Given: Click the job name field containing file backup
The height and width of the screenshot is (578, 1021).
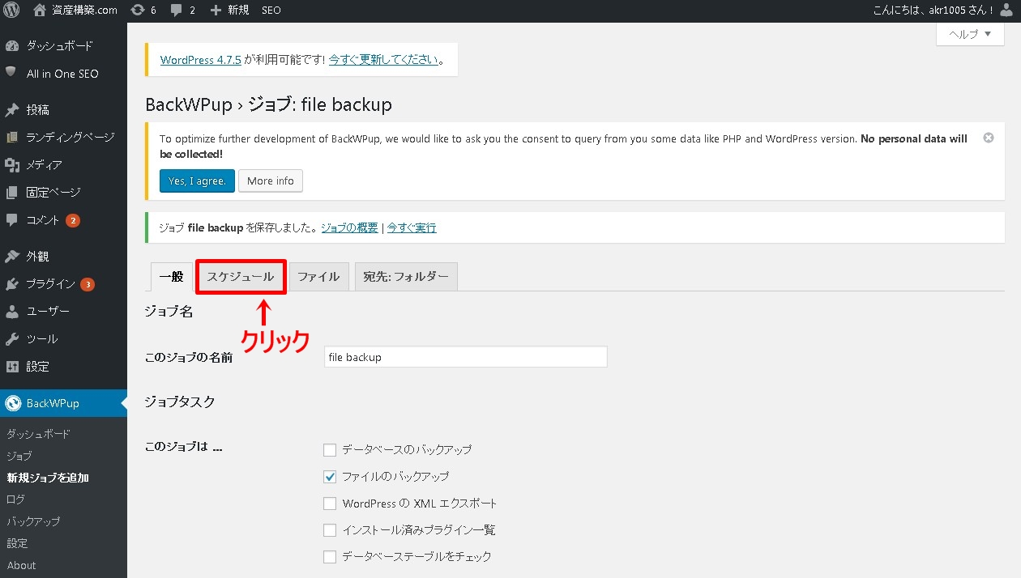Looking at the screenshot, I should [x=466, y=357].
